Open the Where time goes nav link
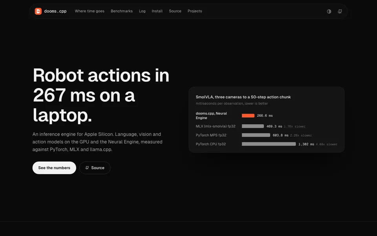 [90, 11]
